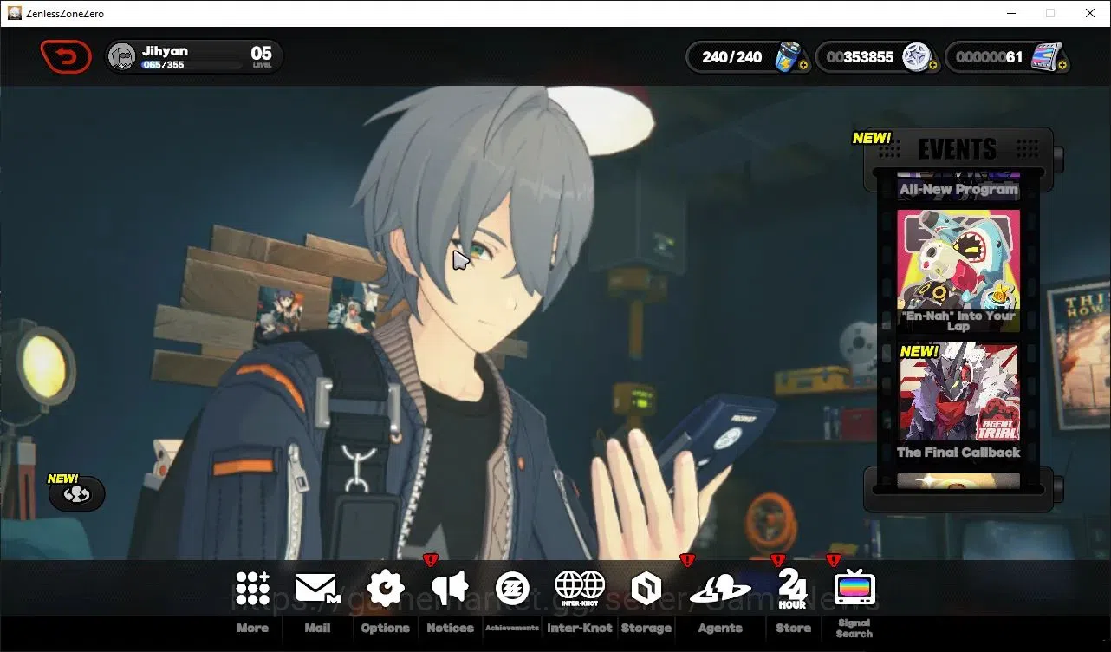
Task: Add Dennies with plus button
Action: [932, 65]
